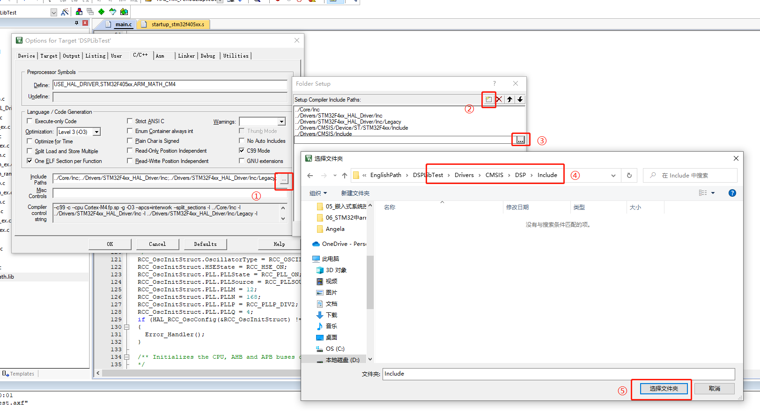The image size is (760, 414).
Task: Enable Execute-only Code checkbox
Action: pyautogui.click(x=30, y=121)
